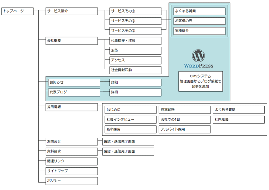269x190 pixels.
Task: Select the 経営戦略 box
Action: pos(185,110)
